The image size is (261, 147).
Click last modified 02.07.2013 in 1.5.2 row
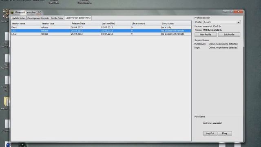[x=116, y=34]
